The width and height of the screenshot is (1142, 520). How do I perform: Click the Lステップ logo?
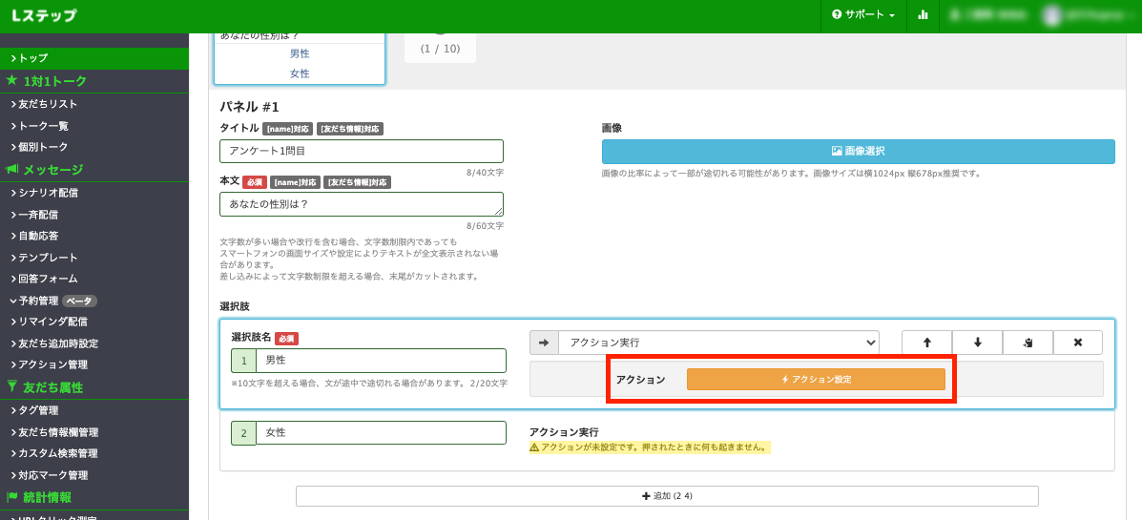click(44, 15)
